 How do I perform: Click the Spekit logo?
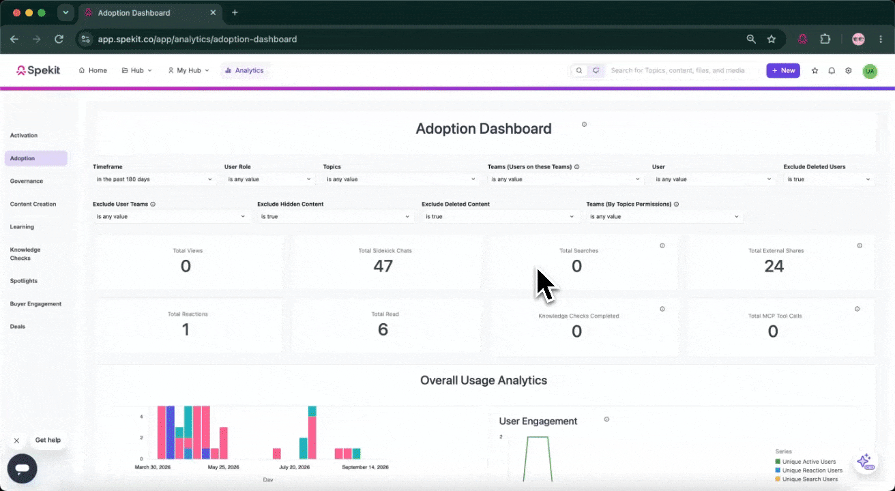[38, 70]
